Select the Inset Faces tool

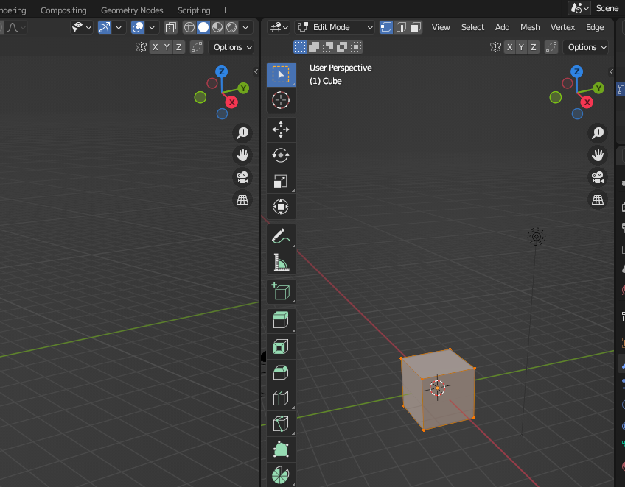[281, 346]
